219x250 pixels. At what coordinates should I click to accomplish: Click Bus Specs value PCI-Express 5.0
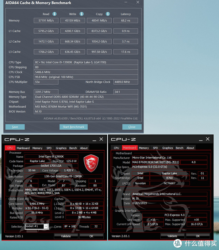pos(170,167)
